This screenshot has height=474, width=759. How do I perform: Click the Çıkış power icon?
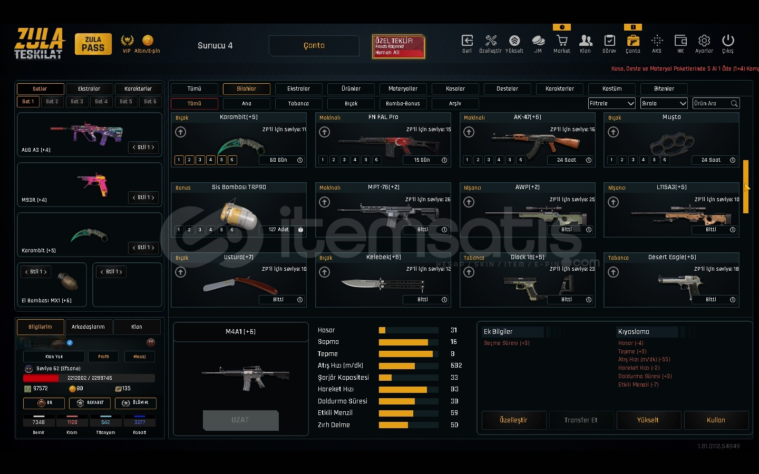pos(727,41)
